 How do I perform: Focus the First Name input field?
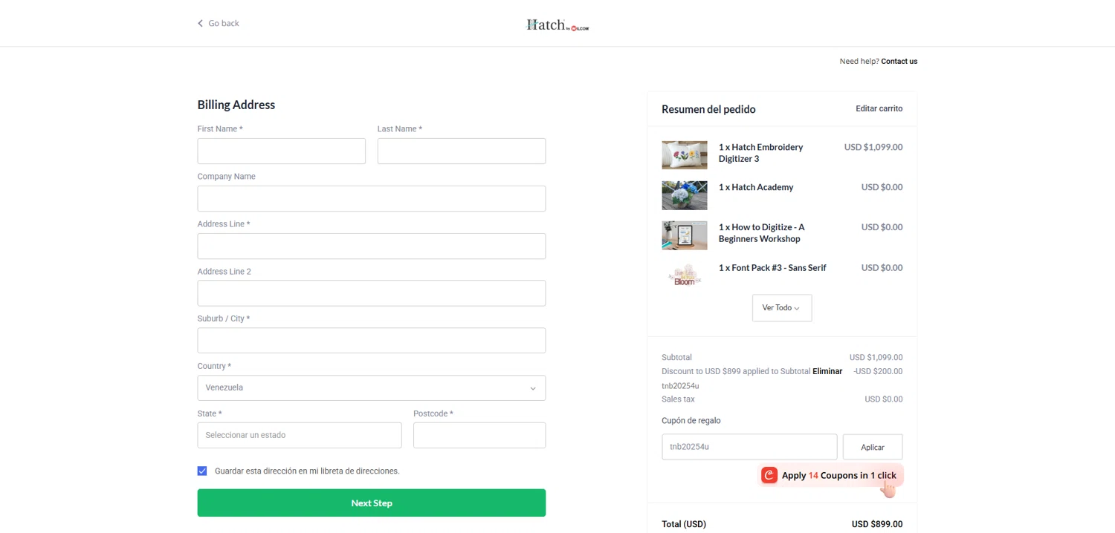point(281,151)
